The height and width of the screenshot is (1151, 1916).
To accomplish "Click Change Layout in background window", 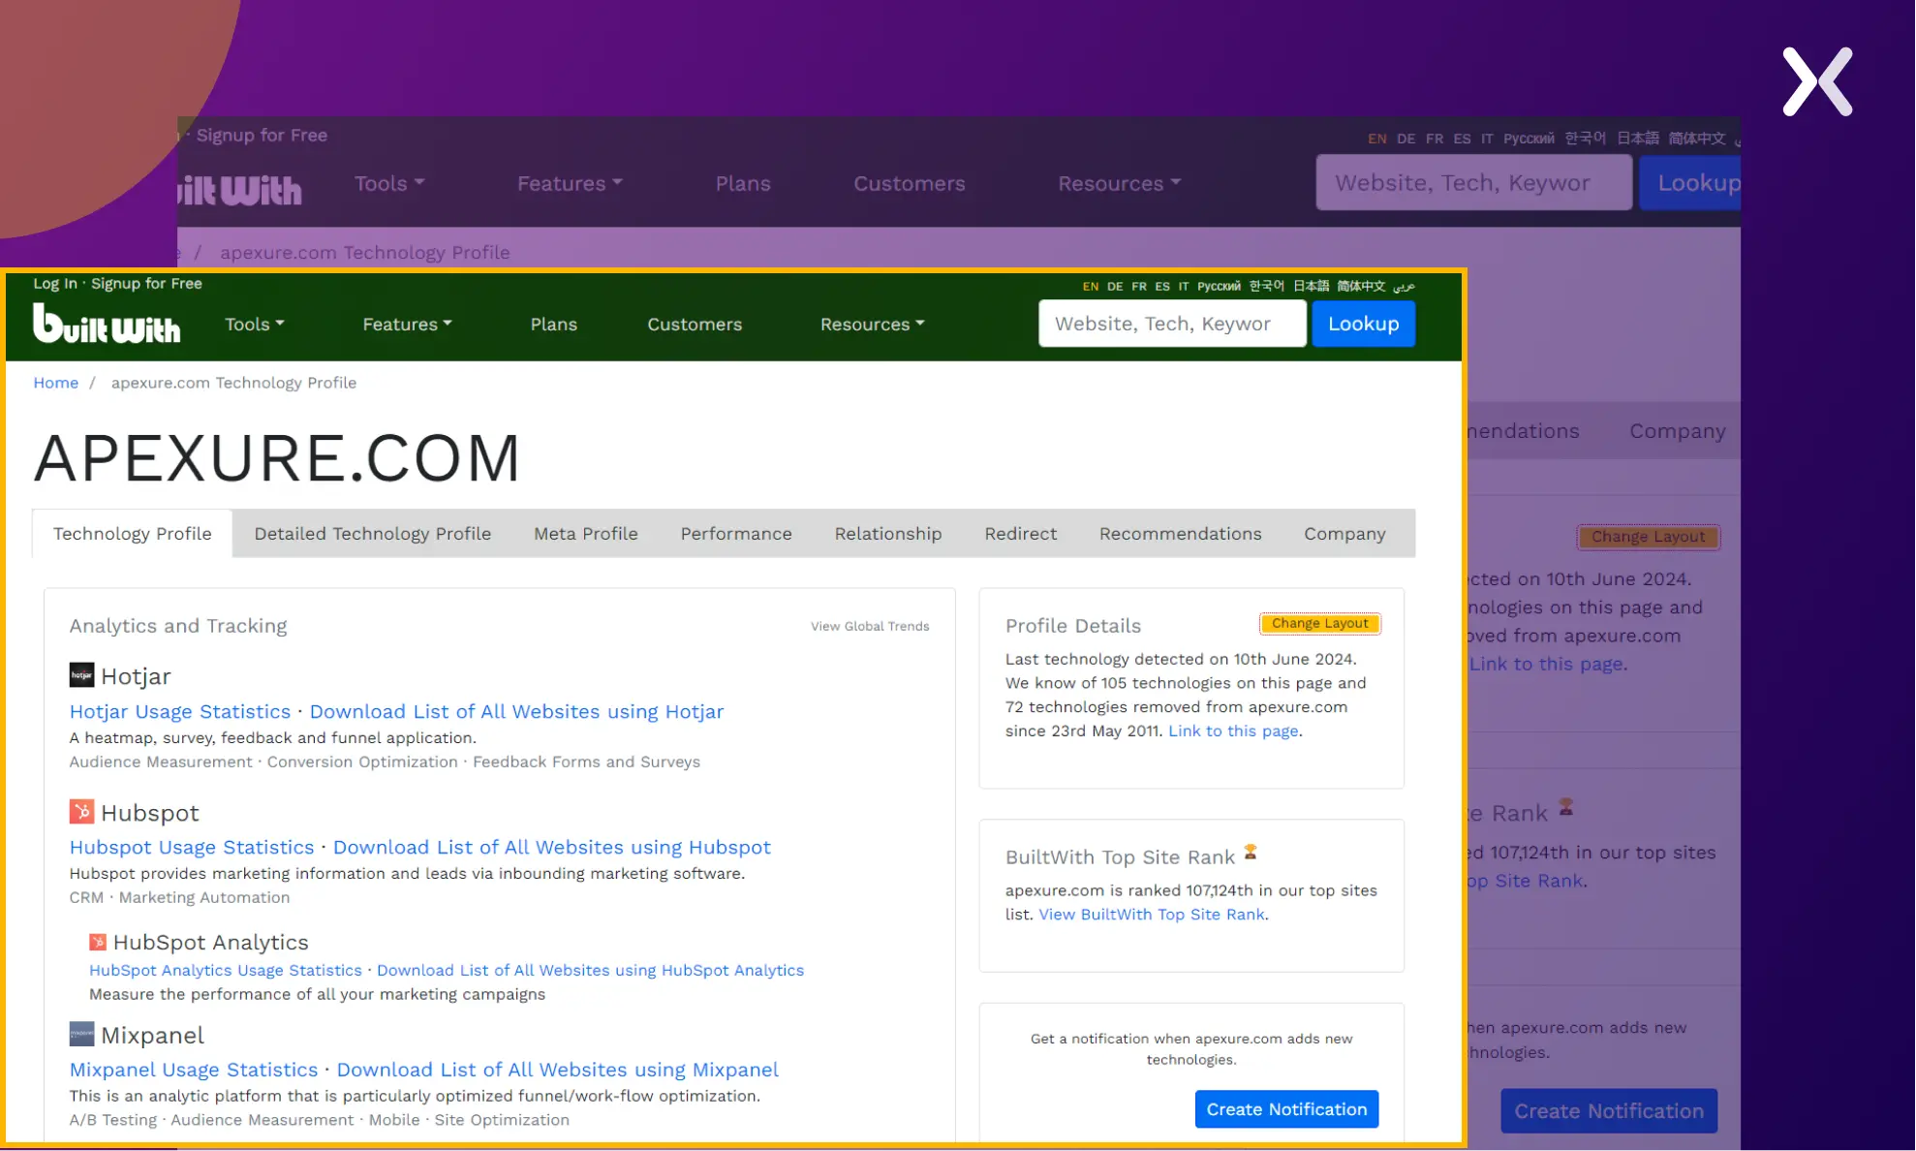I will click(x=1649, y=537).
